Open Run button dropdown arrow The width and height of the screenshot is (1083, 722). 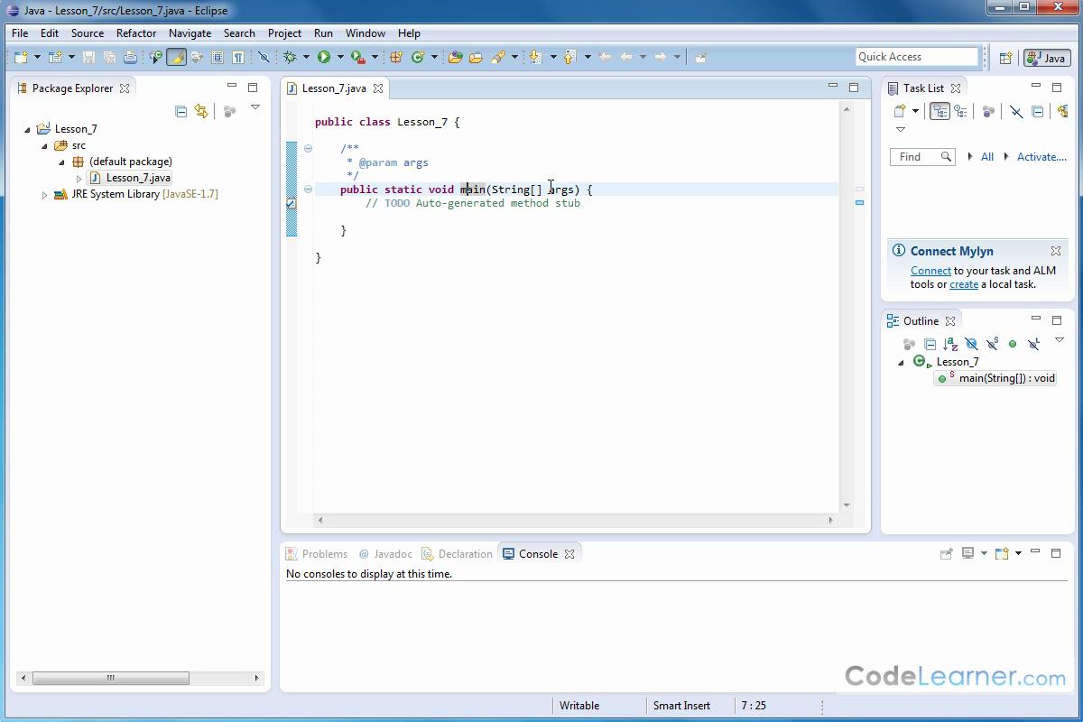340,57
